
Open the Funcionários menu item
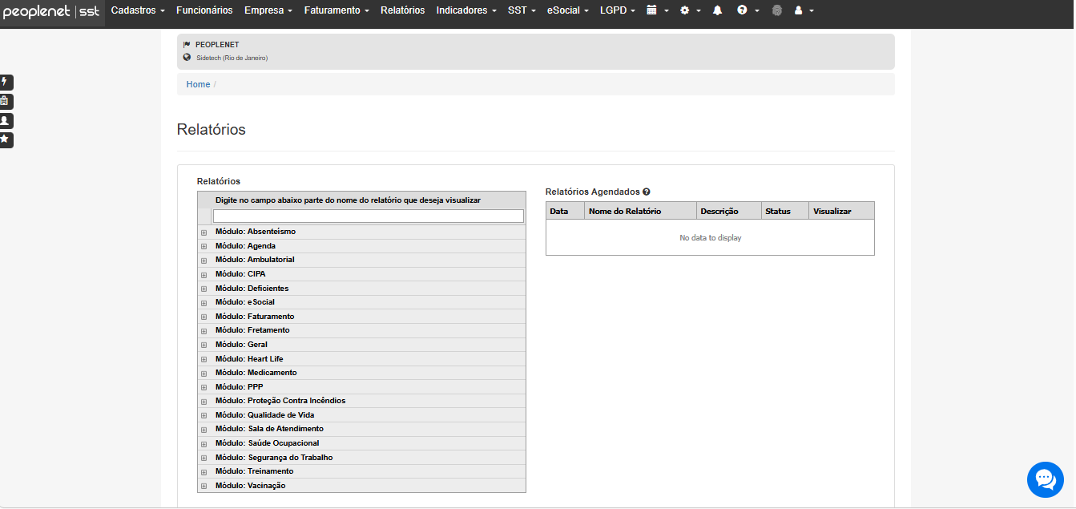coord(204,10)
